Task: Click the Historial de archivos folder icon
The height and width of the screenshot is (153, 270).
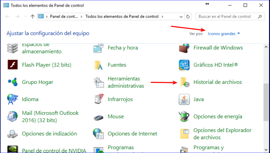Action: click(185, 82)
